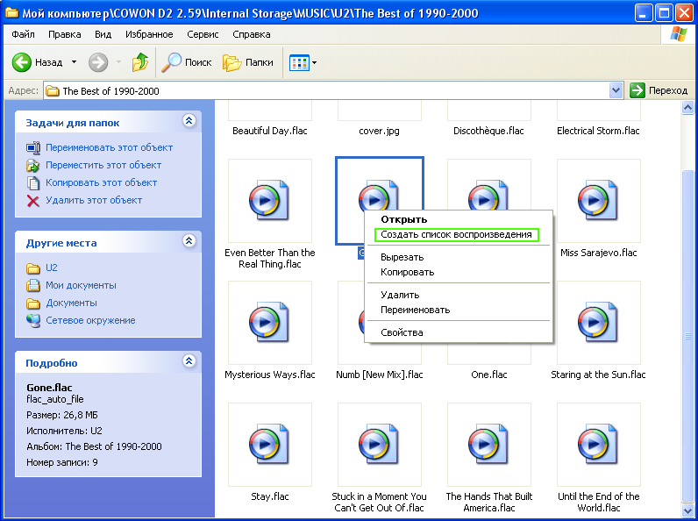Open the Правка menu
Viewport: 698px width, 521px height.
coord(65,34)
